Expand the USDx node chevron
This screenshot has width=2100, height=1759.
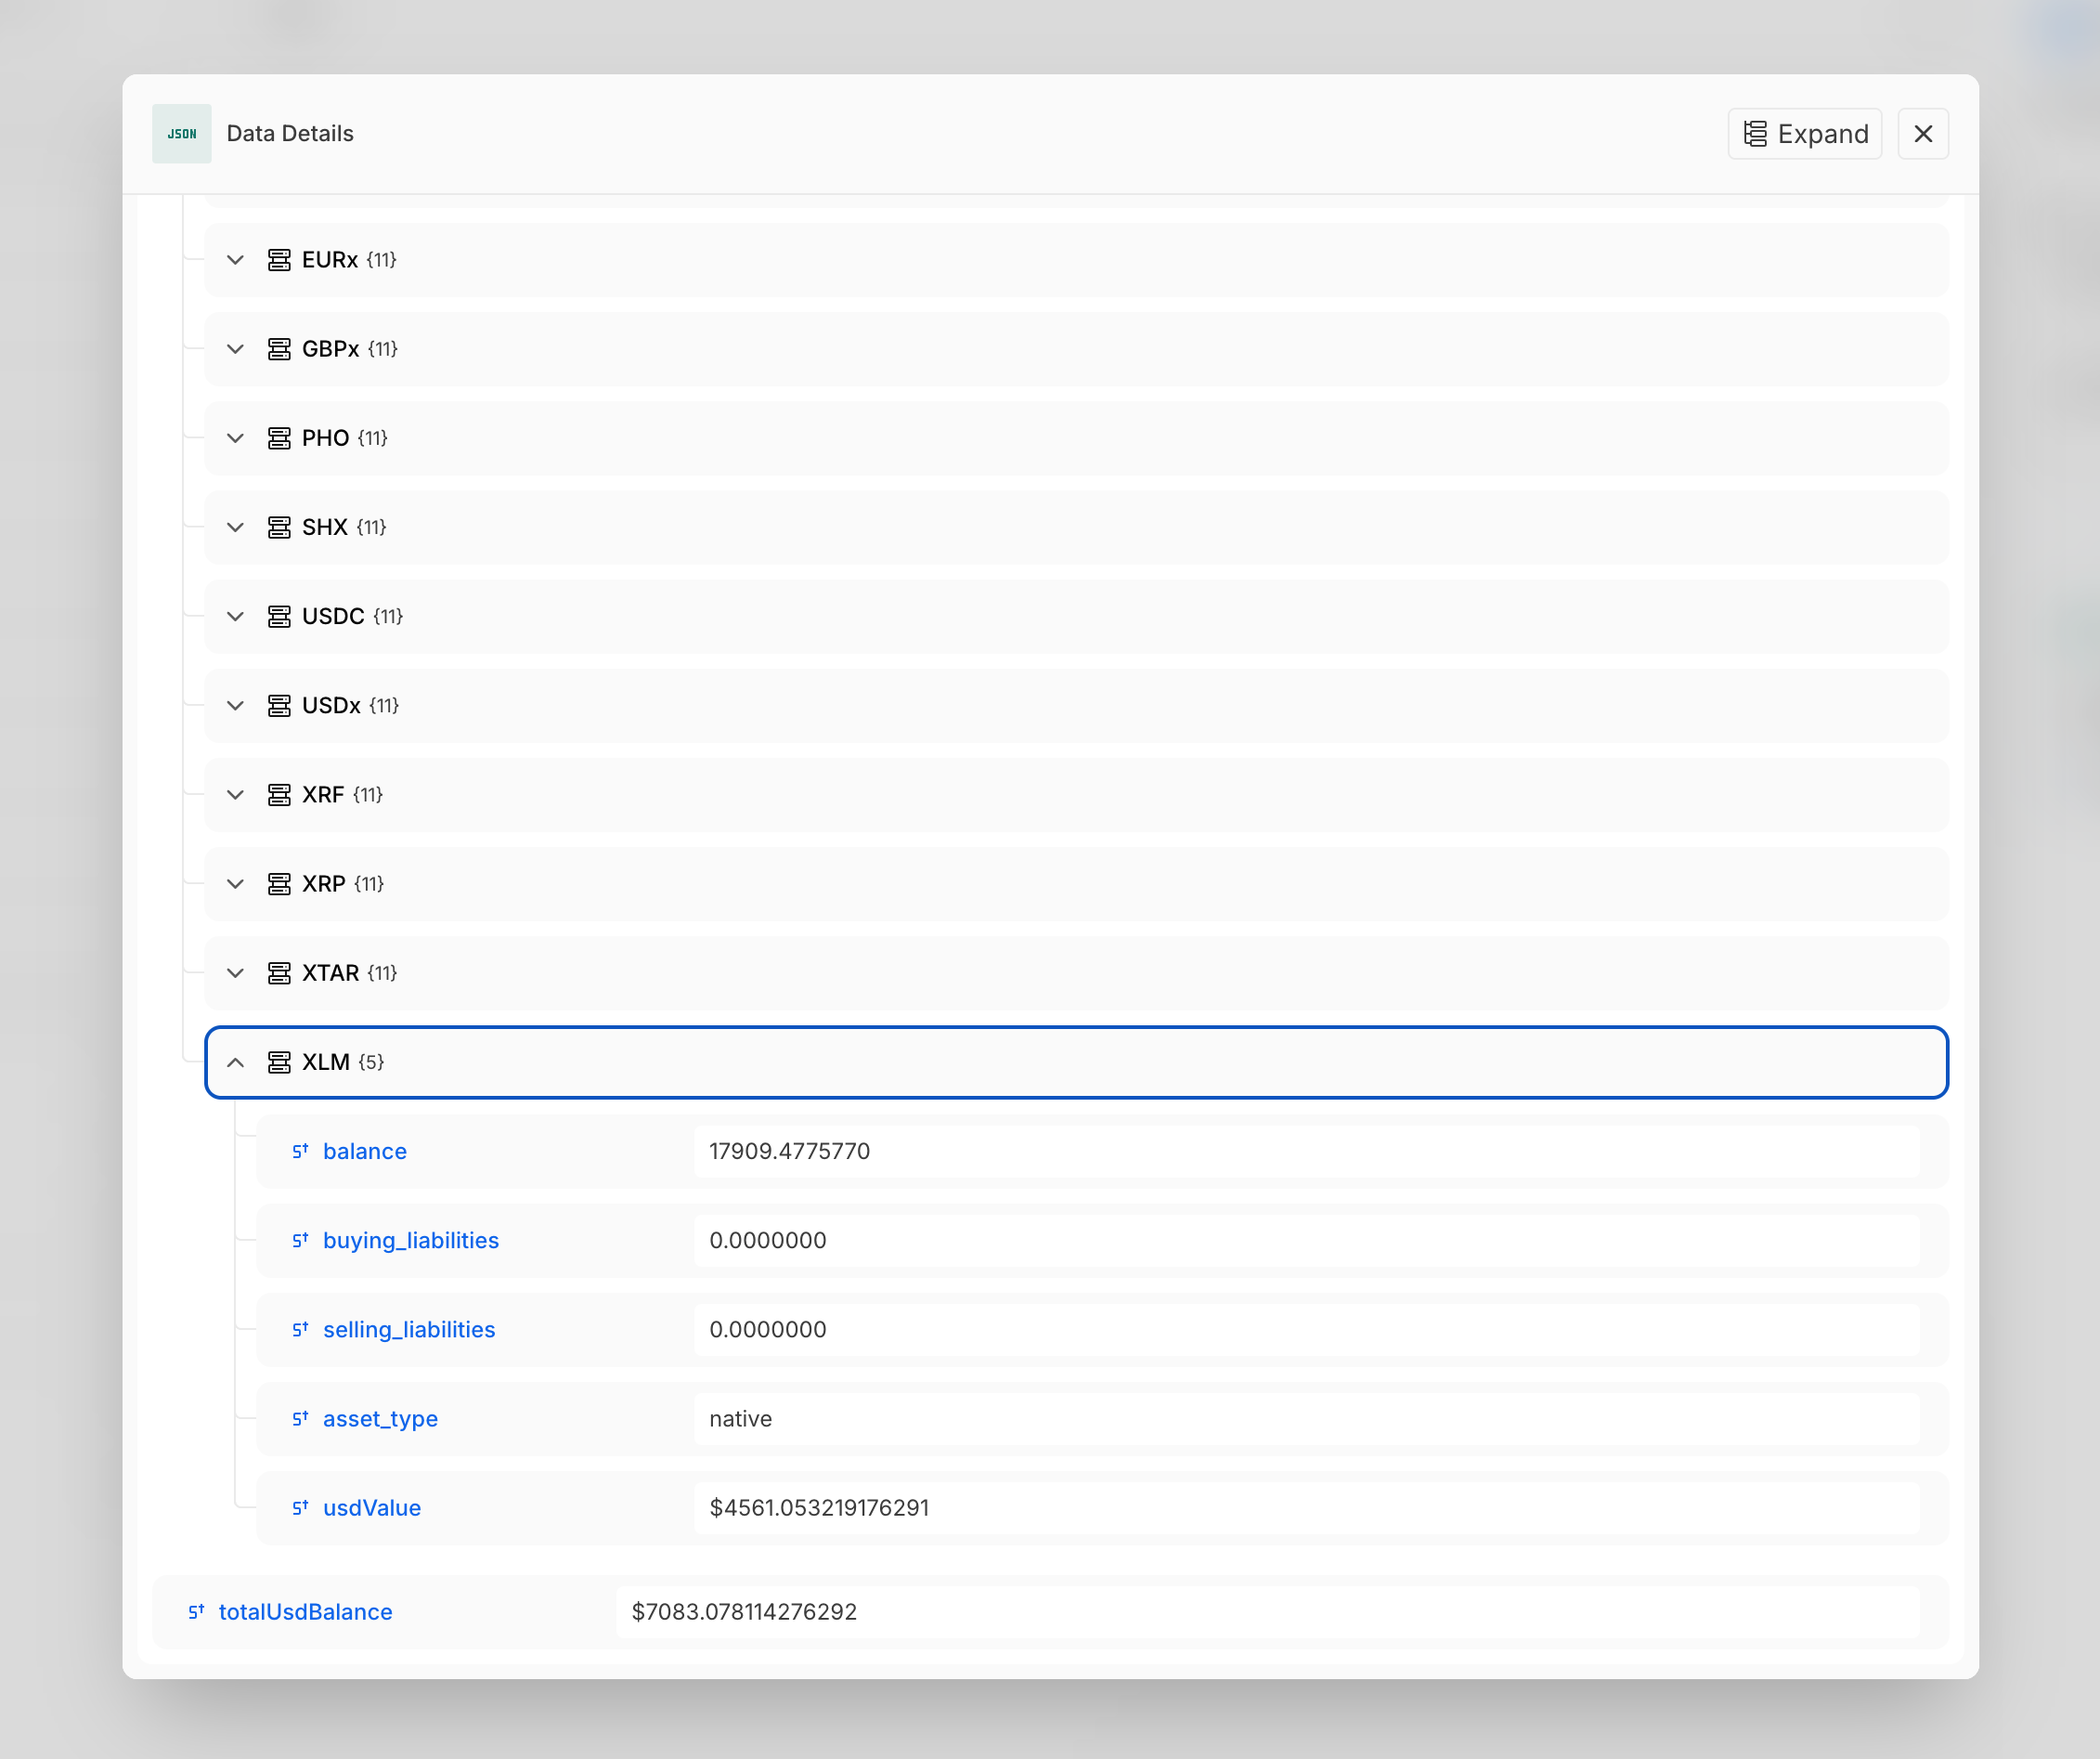pyautogui.click(x=235, y=706)
